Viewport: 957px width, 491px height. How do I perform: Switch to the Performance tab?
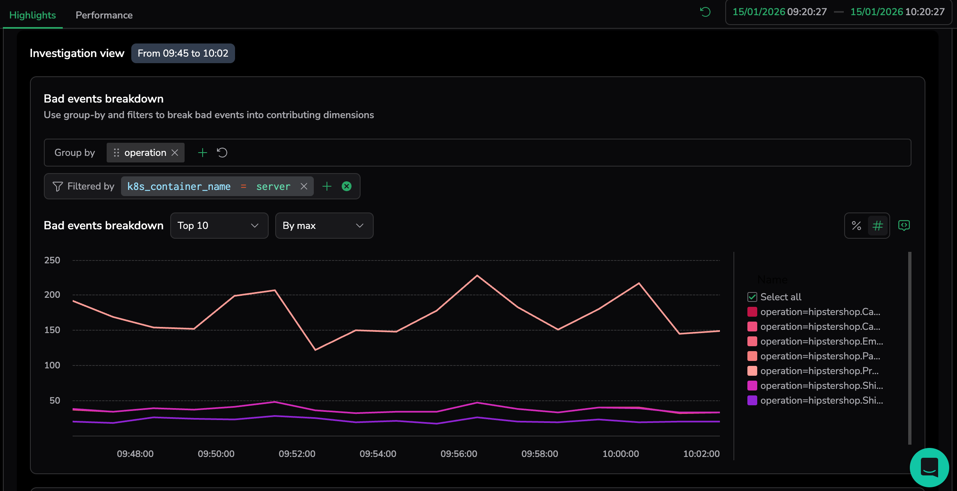click(104, 15)
